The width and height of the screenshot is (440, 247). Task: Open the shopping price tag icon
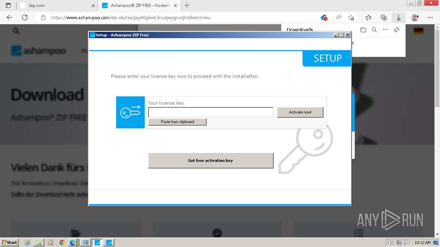(x=324, y=17)
